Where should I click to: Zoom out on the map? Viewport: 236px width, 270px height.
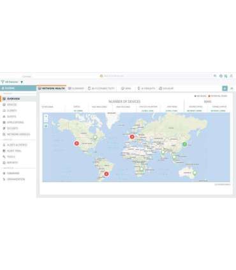click(x=46, y=121)
